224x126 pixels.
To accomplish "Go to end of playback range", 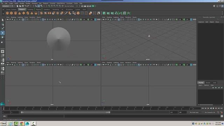I will click(222, 108).
